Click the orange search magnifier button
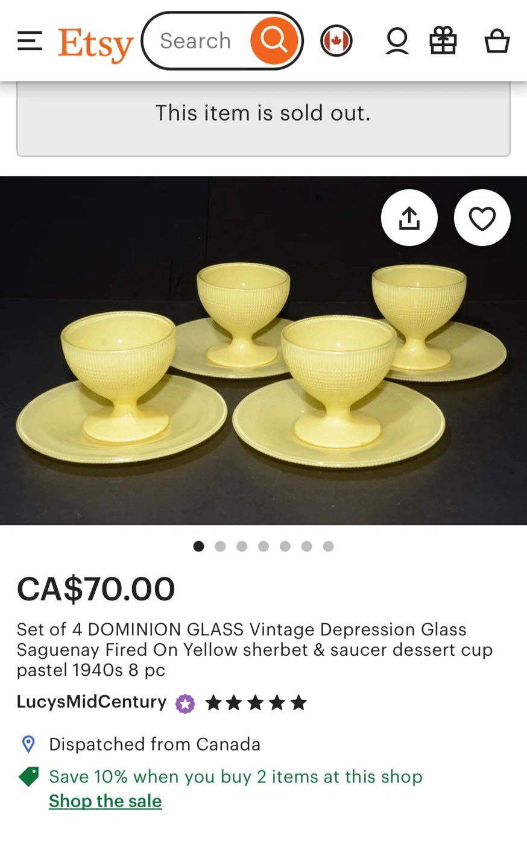Screen dimensions: 527x868 274,41
